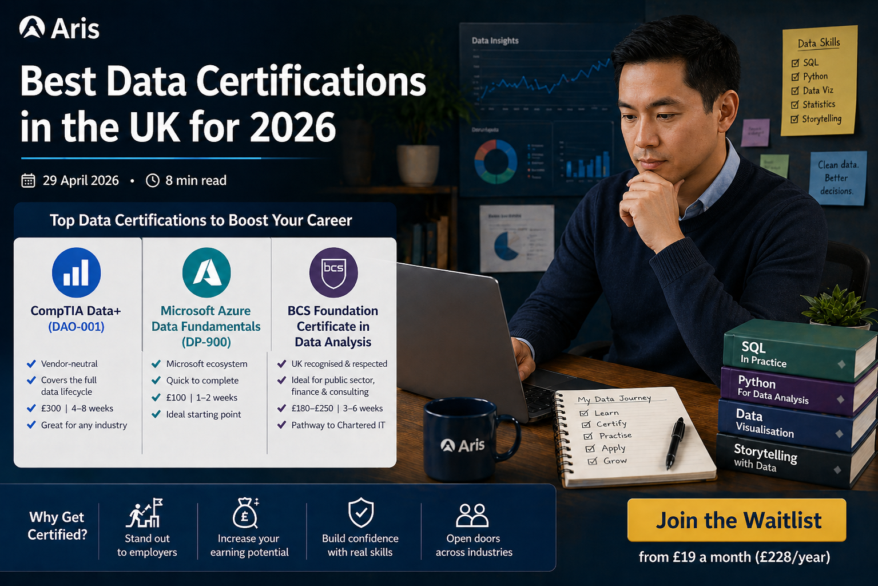This screenshot has width=878, height=586.
Task: Click the Top Data Certifications to Boost header
Action: pos(201,220)
